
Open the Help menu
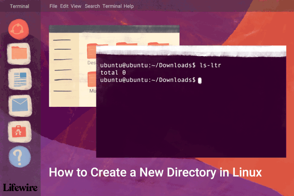point(128,6)
